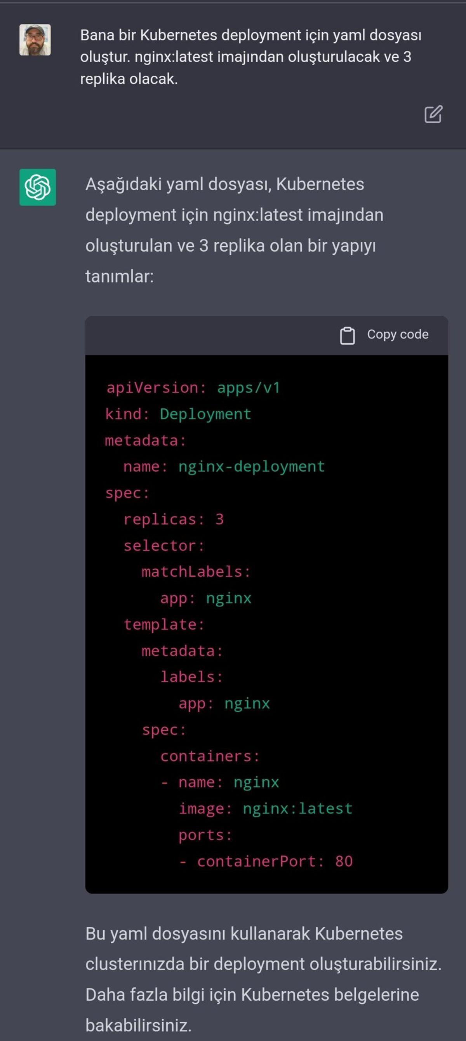Click the kind: Deployment line in code

pos(178,414)
